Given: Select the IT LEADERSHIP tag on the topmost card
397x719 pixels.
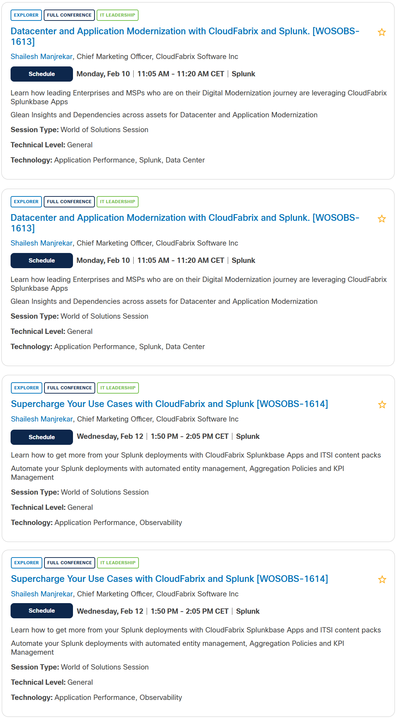Looking at the screenshot, I should pyautogui.click(x=117, y=15).
